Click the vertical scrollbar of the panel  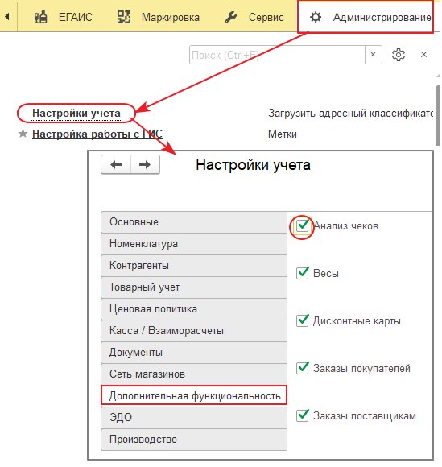(438, 116)
